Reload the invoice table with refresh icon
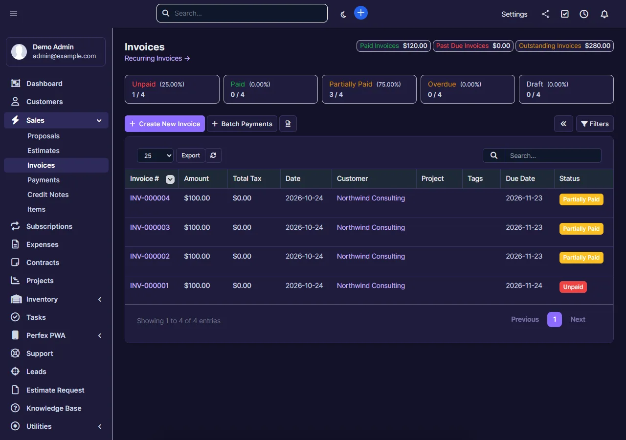Image resolution: width=626 pixels, height=440 pixels. click(213, 155)
